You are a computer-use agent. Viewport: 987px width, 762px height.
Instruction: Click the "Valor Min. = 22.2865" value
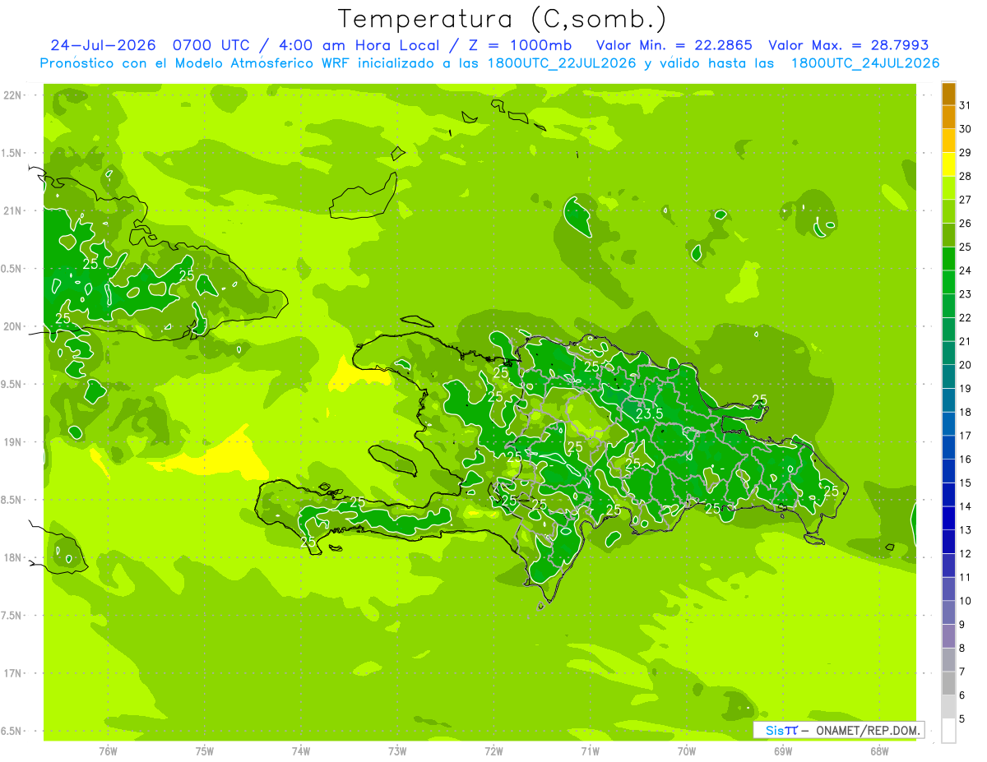coord(674,45)
